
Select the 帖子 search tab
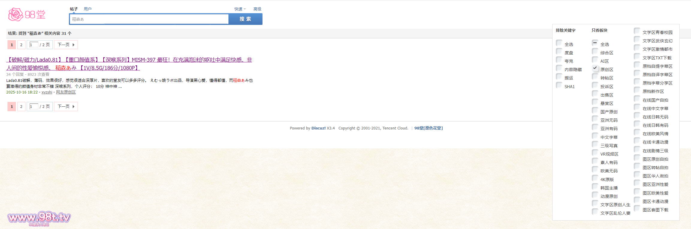click(x=74, y=9)
